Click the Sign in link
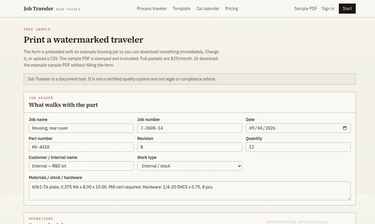The width and height of the screenshot is (375, 224). pos(328,9)
